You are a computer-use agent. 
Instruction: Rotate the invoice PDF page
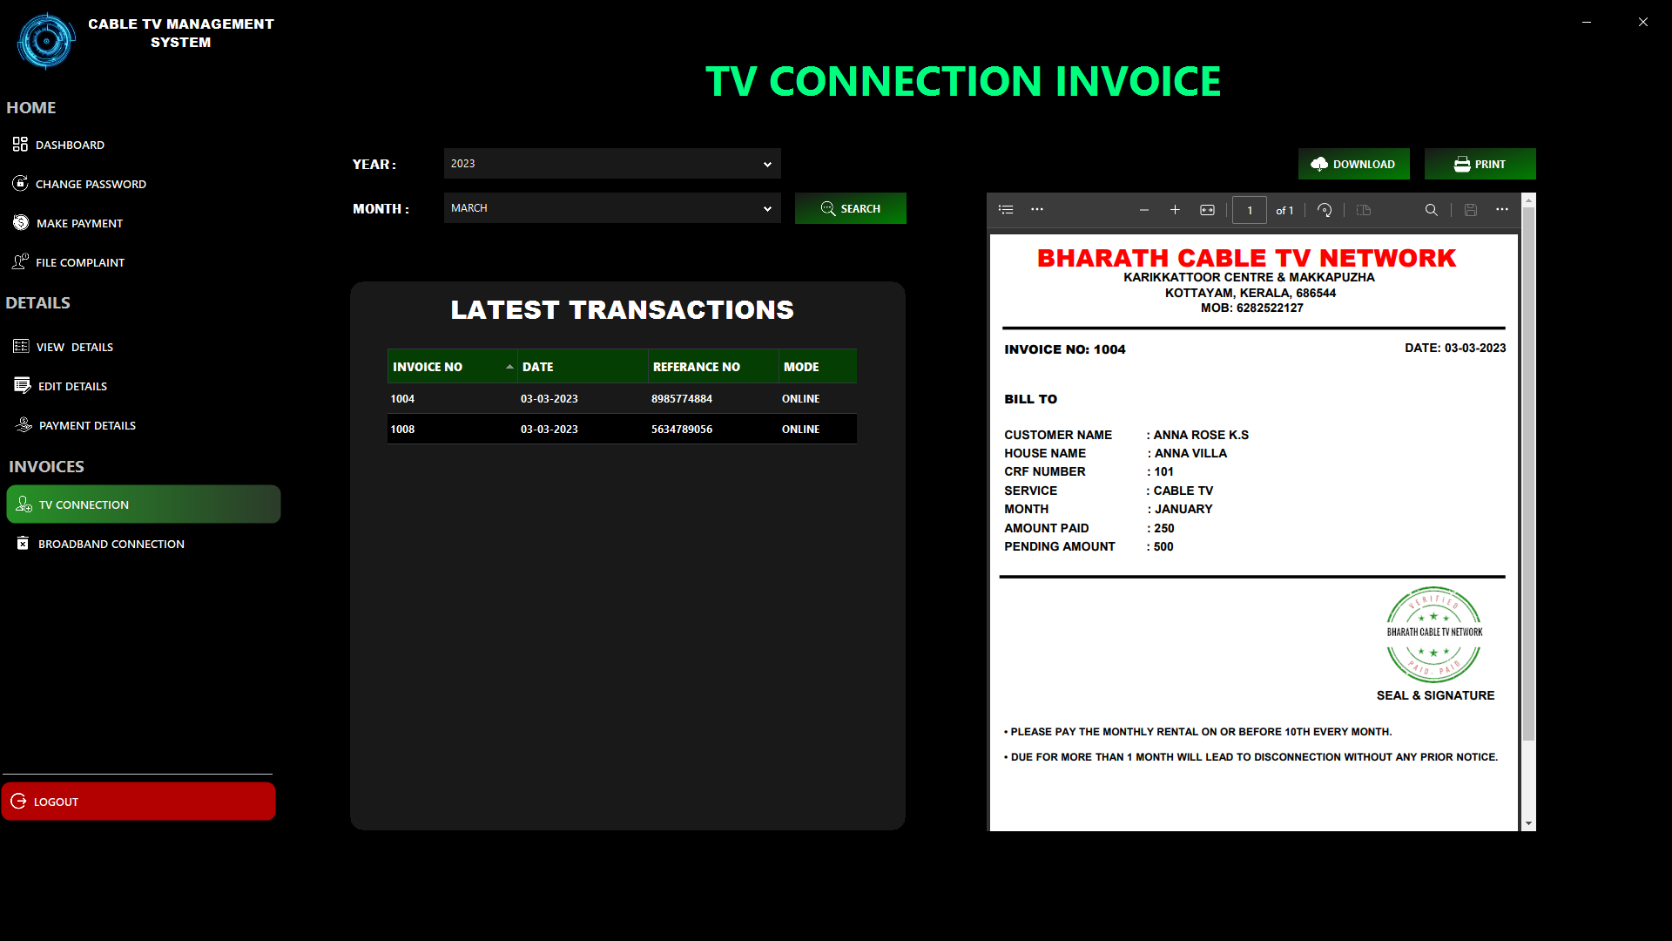tap(1325, 210)
